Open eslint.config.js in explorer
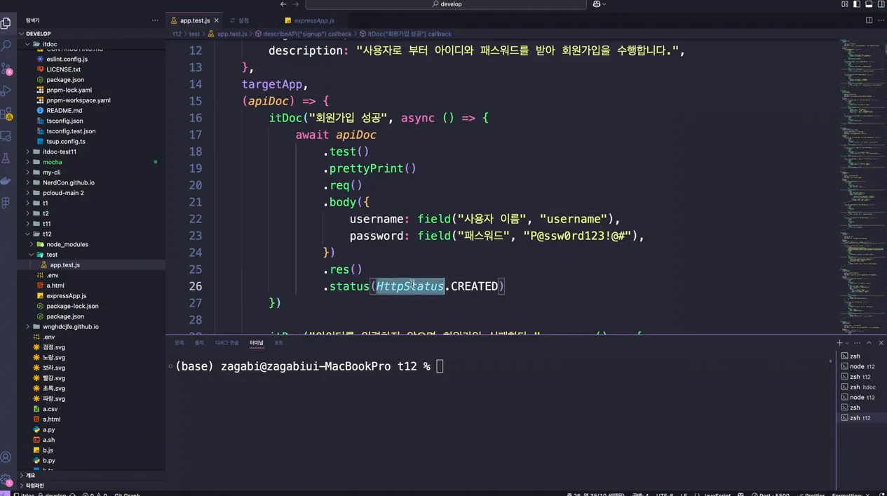The image size is (887, 496). coord(91,59)
